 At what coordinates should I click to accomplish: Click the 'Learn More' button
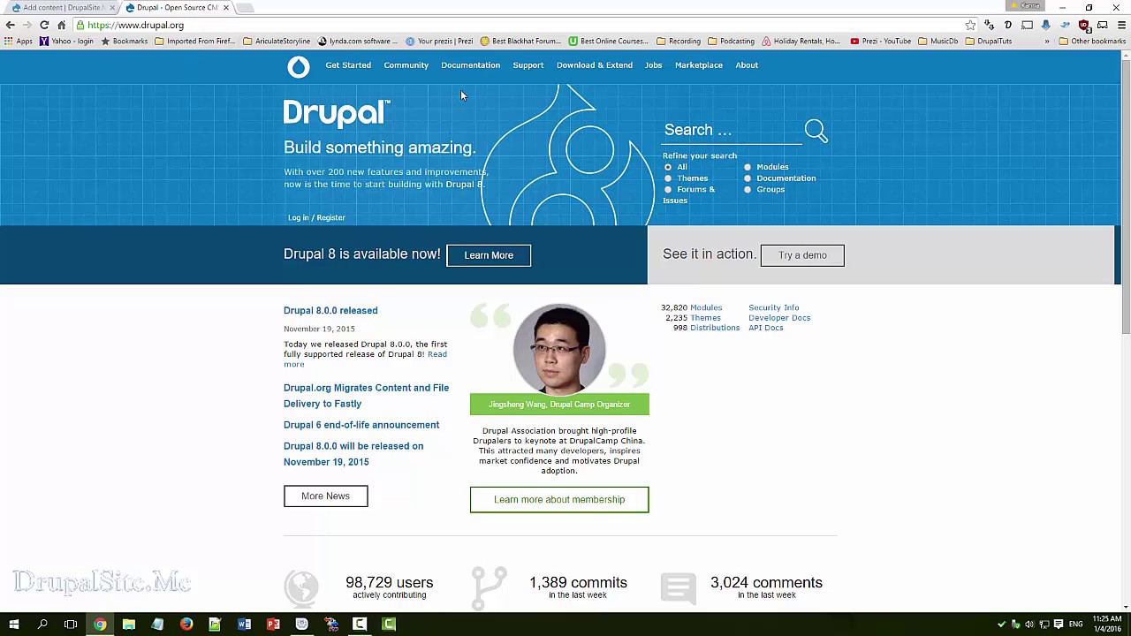489,255
